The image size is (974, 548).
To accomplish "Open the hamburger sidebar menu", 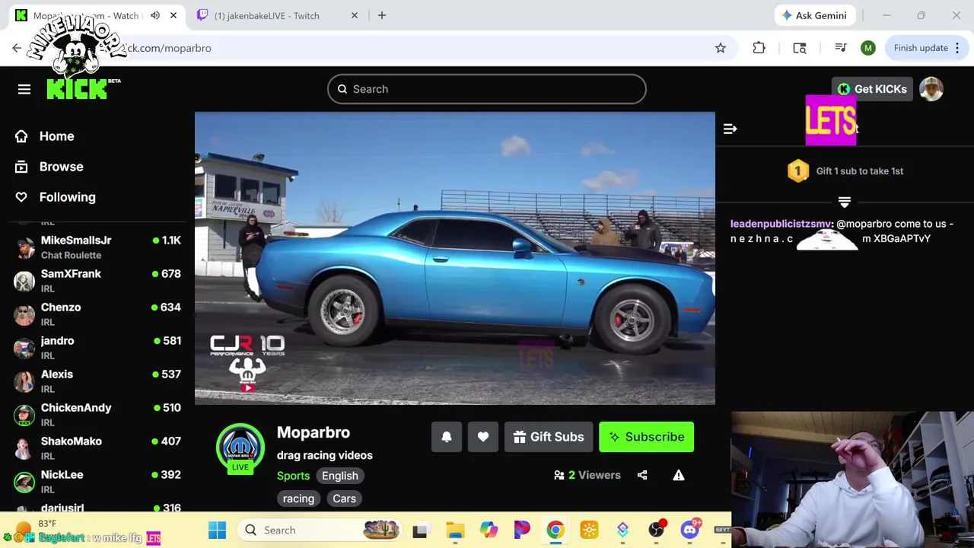I will 24,89.
